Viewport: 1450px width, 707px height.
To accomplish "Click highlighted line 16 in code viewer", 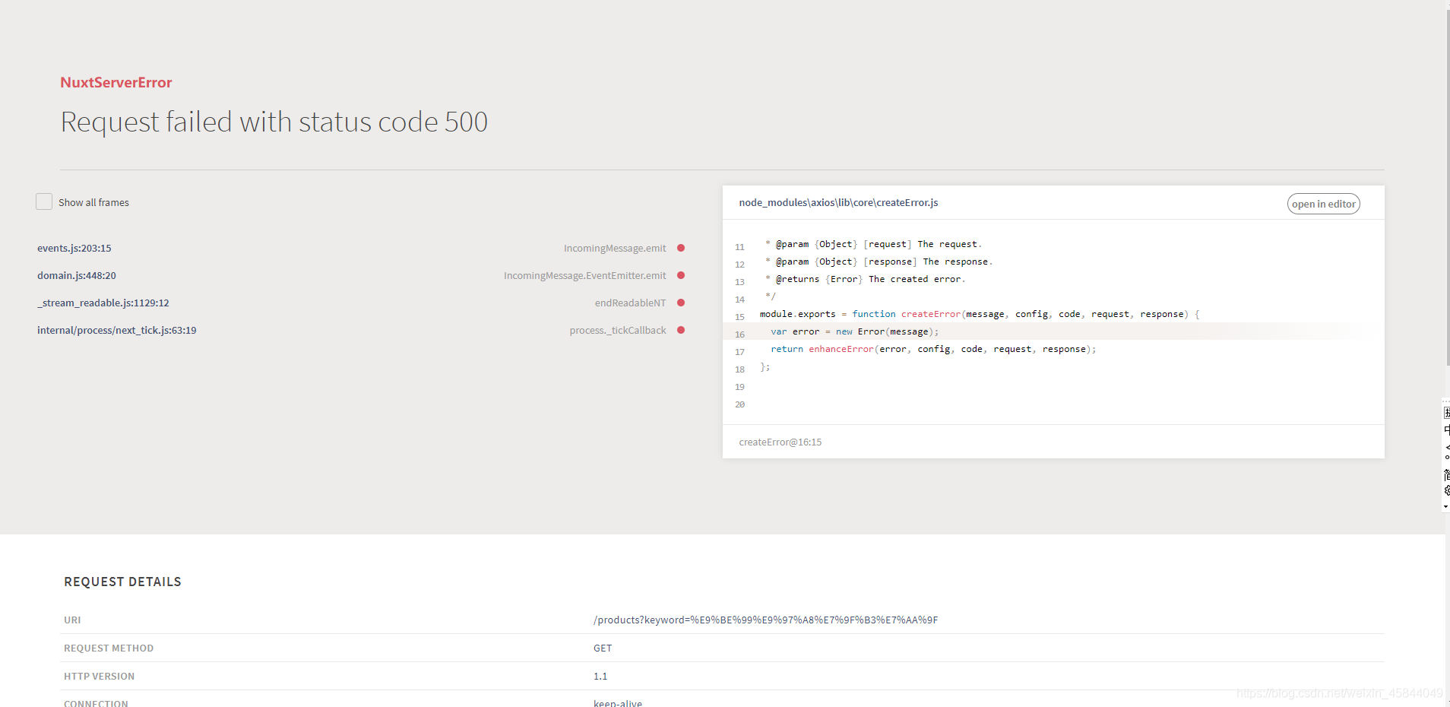I will tap(851, 331).
